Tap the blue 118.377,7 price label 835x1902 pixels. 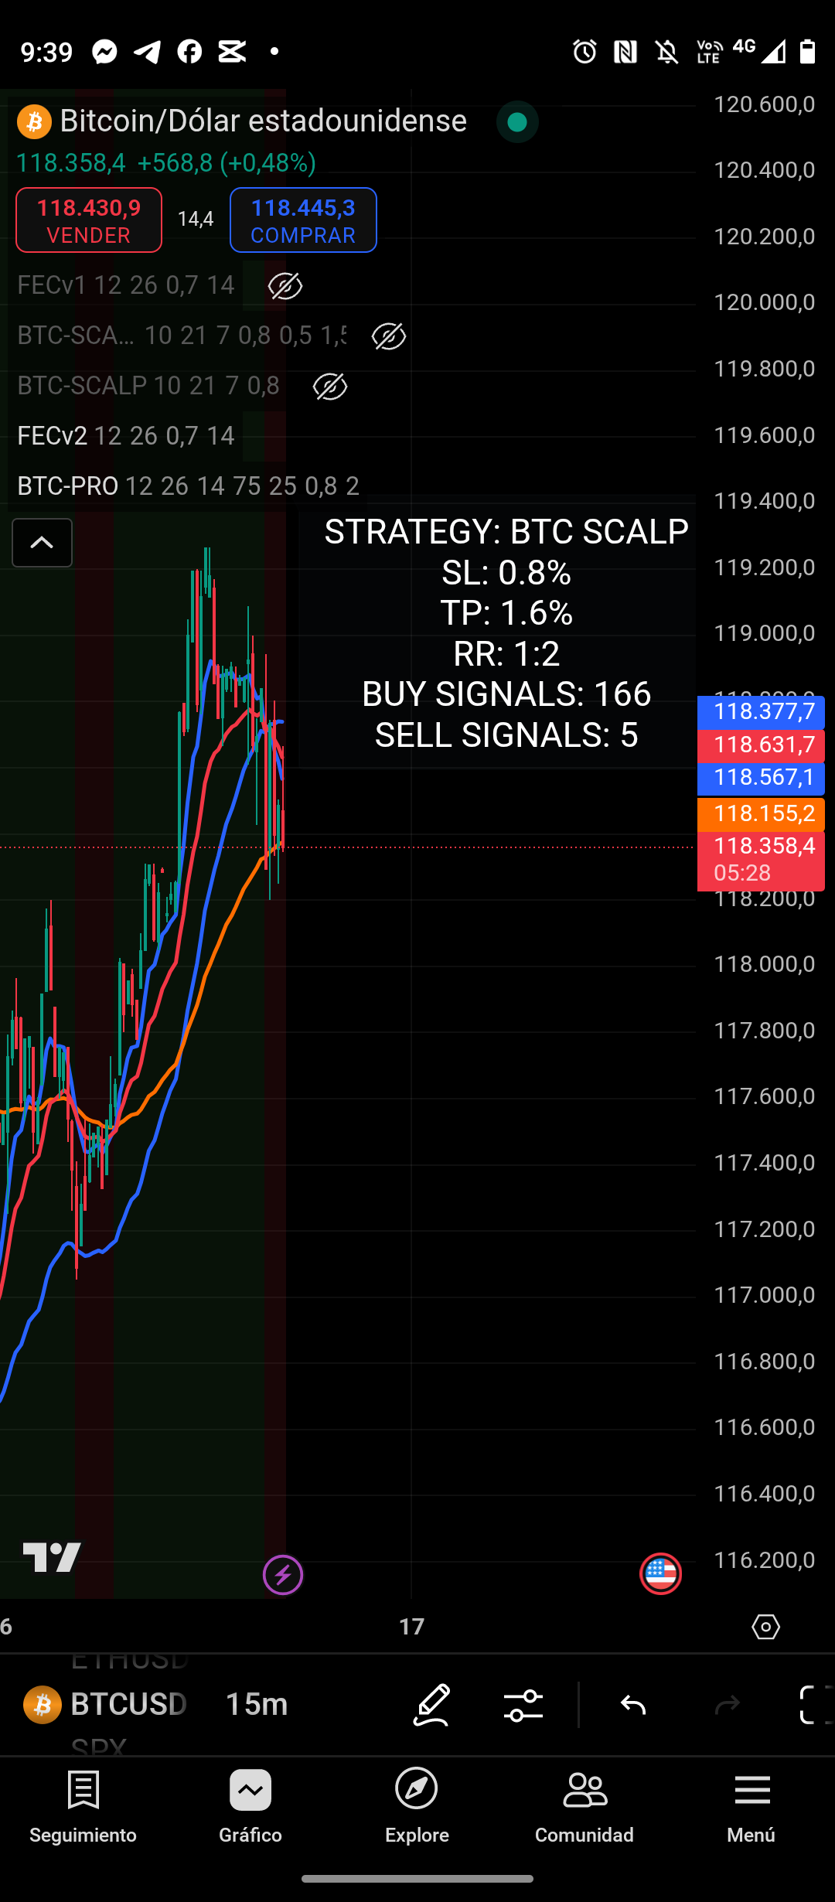pos(761,712)
